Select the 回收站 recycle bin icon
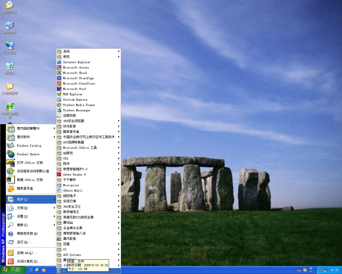342x274 pixels. [10, 68]
